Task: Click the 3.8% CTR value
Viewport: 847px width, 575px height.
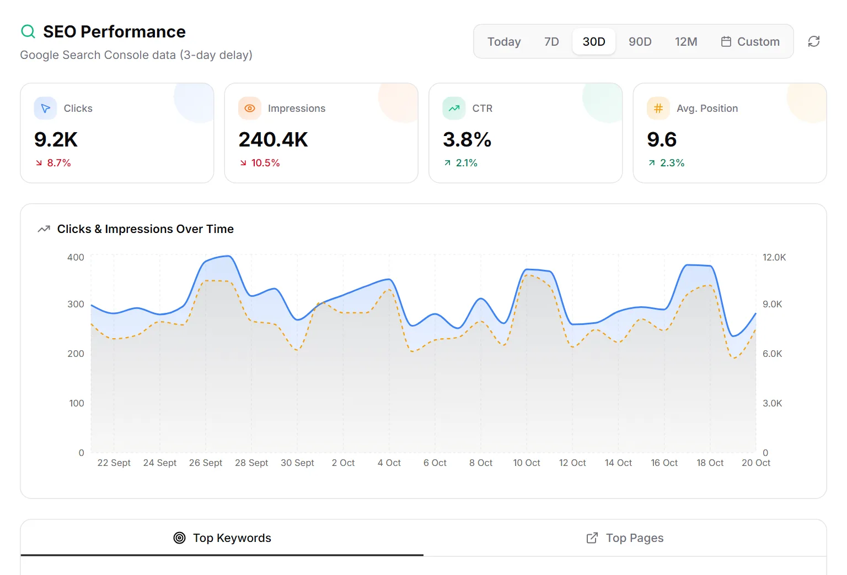Action: [467, 140]
